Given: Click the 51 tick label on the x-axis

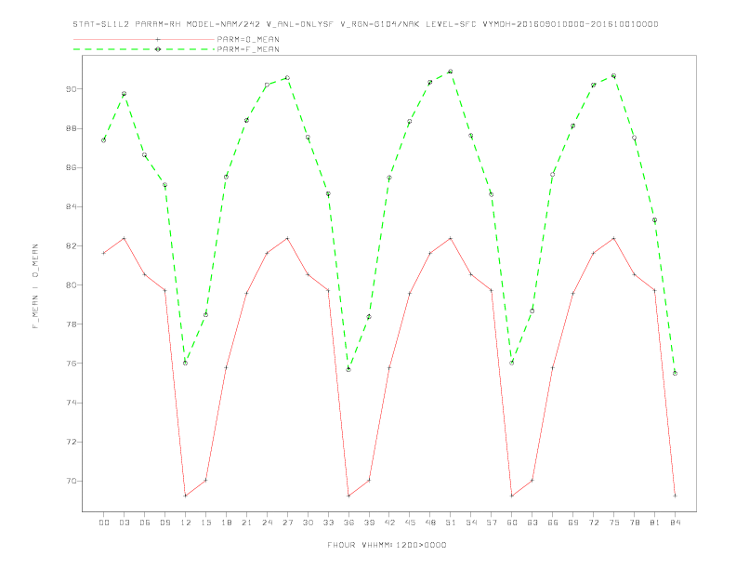Looking at the screenshot, I should coord(451,523).
